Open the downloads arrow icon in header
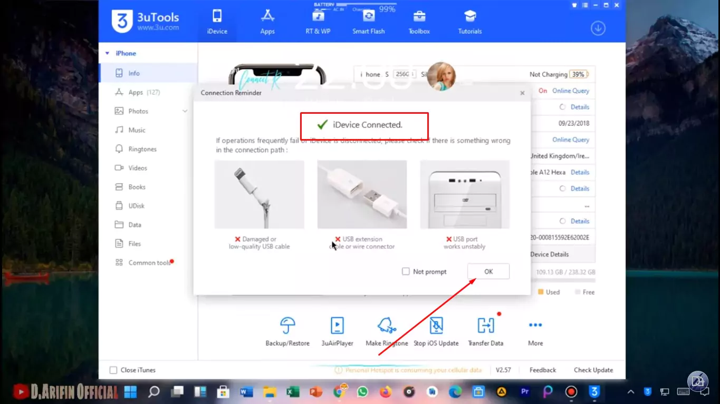This screenshot has width=720, height=404. 598,28
